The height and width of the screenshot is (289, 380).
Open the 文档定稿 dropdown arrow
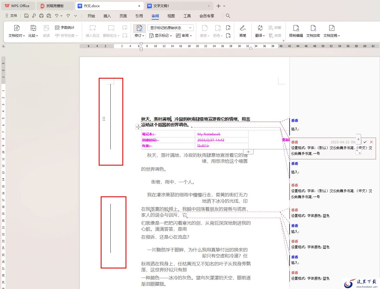tap(339, 36)
